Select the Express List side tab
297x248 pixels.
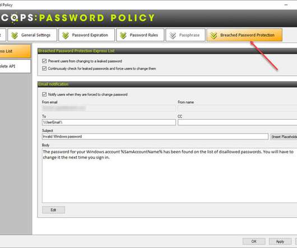pyautogui.click(x=15, y=52)
